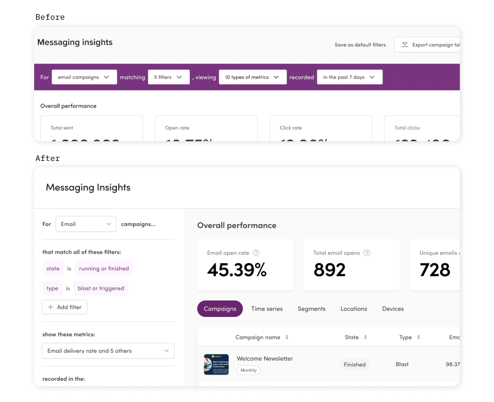Viewport: 494px width, 402px height.
Task: Click the 'Unique emails' 728 card
Action: tap(435, 264)
